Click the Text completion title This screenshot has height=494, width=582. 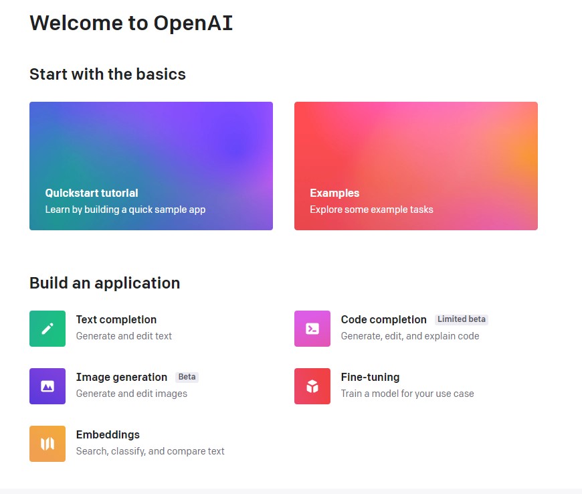point(116,320)
